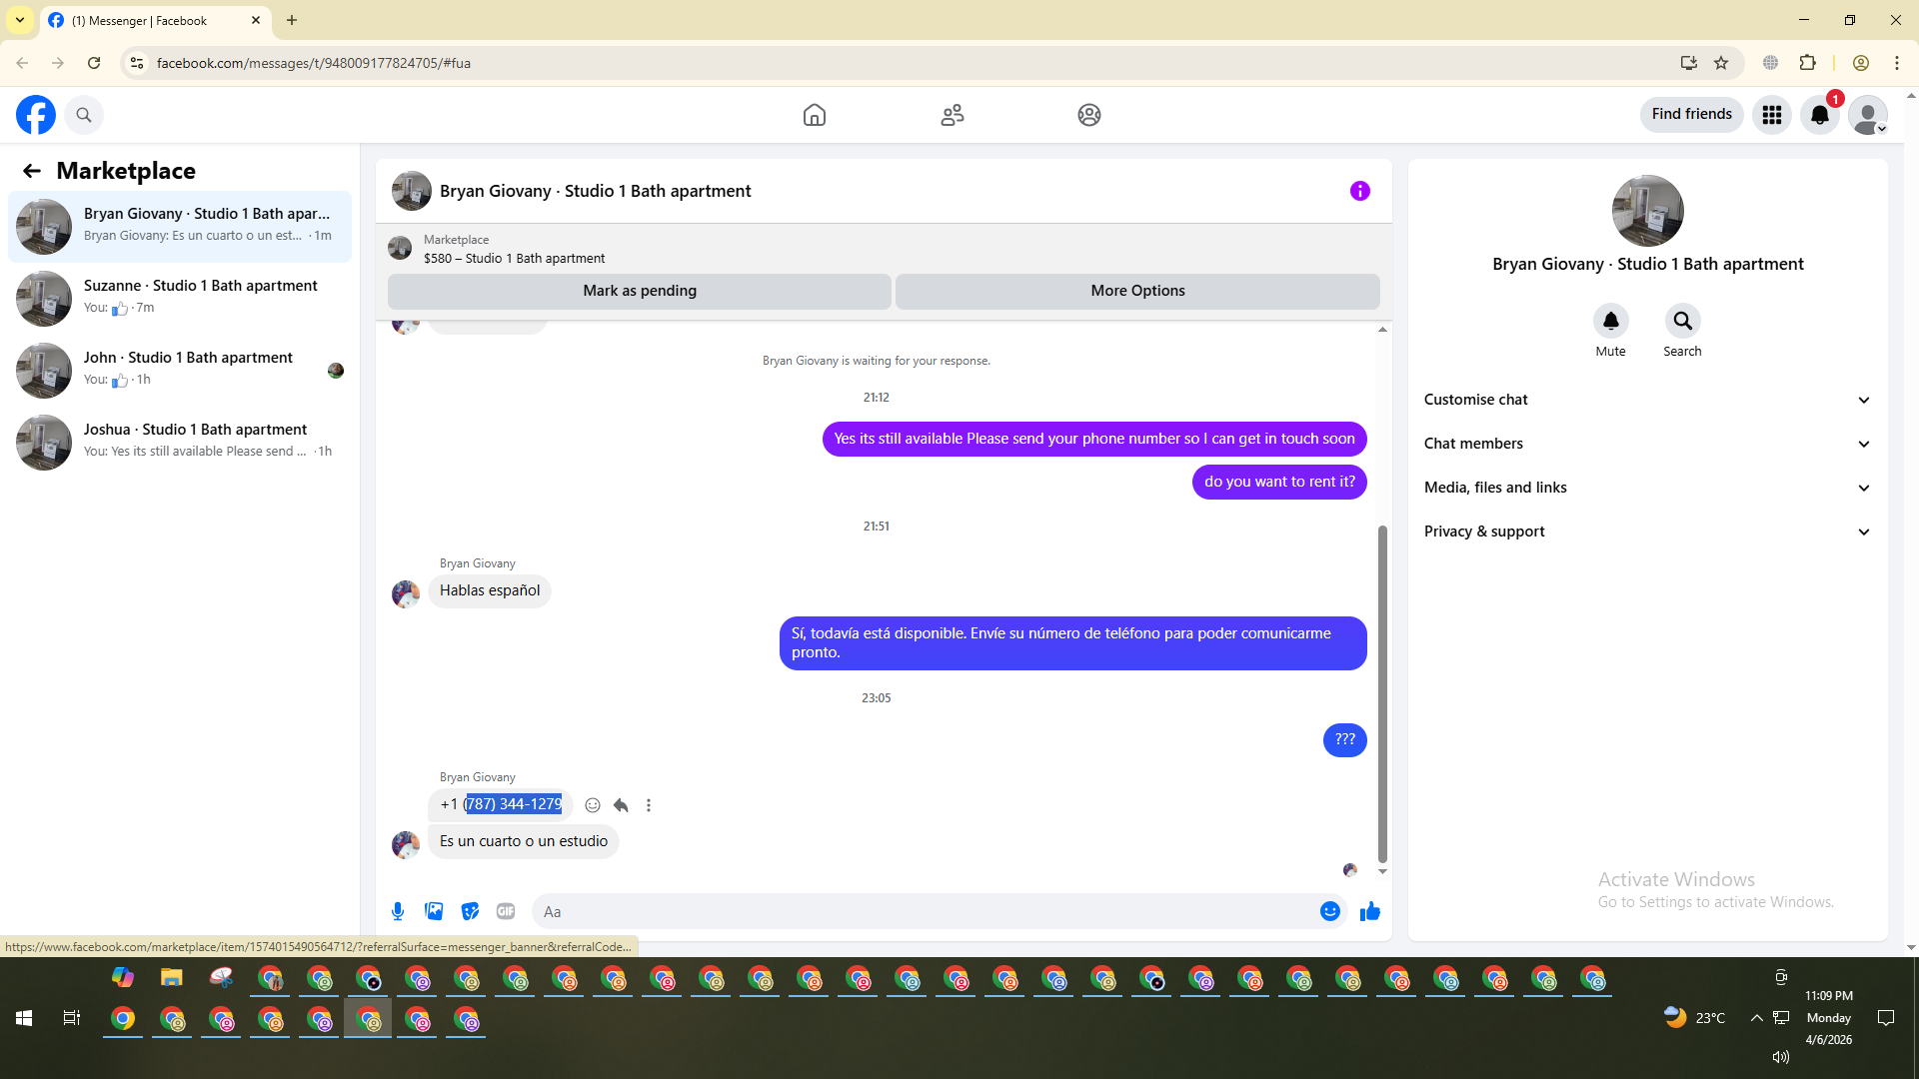Screen dimensions: 1919x1079
Task: Open the tab search dropdown arrow
Action: [x=20, y=20]
